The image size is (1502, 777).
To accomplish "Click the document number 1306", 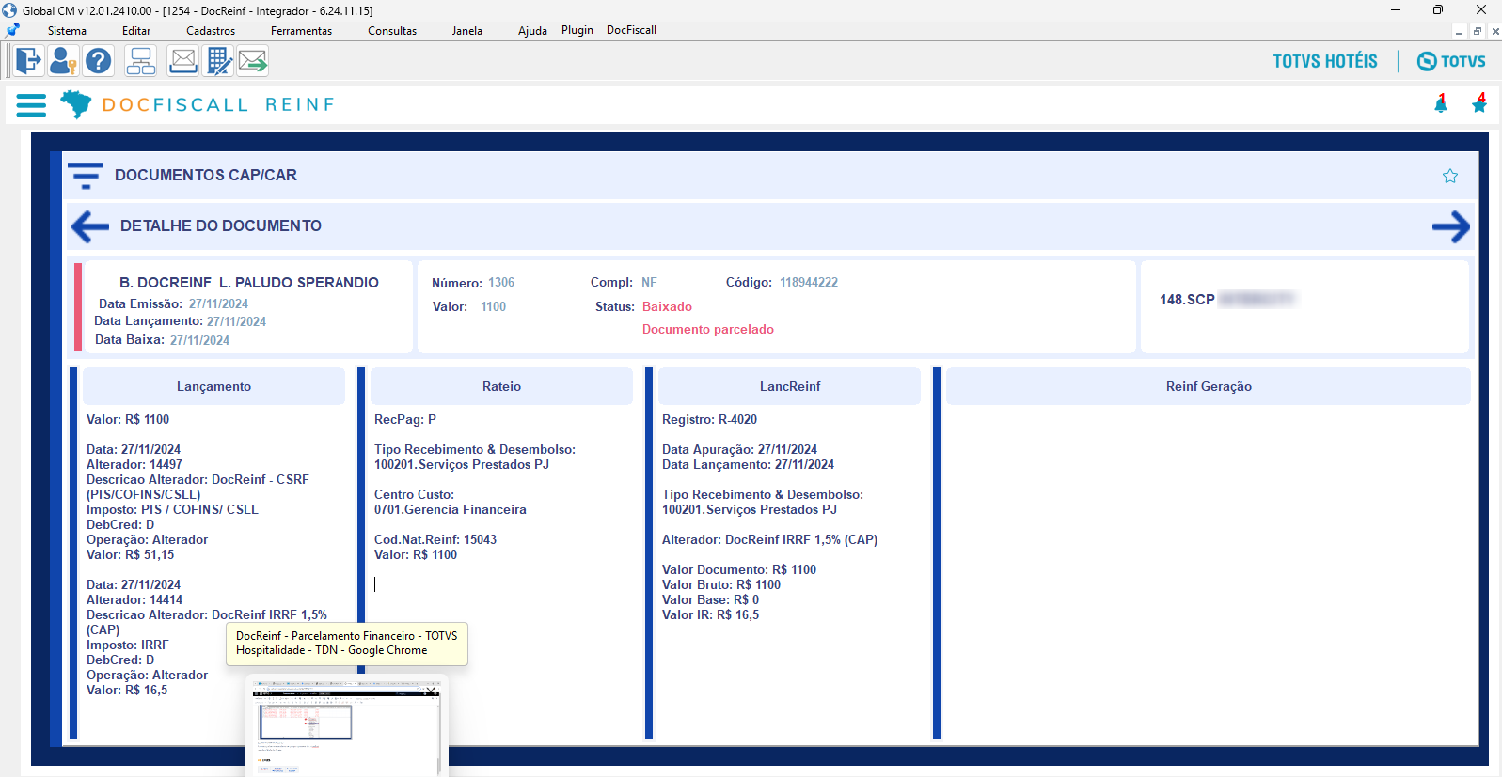I will (501, 283).
